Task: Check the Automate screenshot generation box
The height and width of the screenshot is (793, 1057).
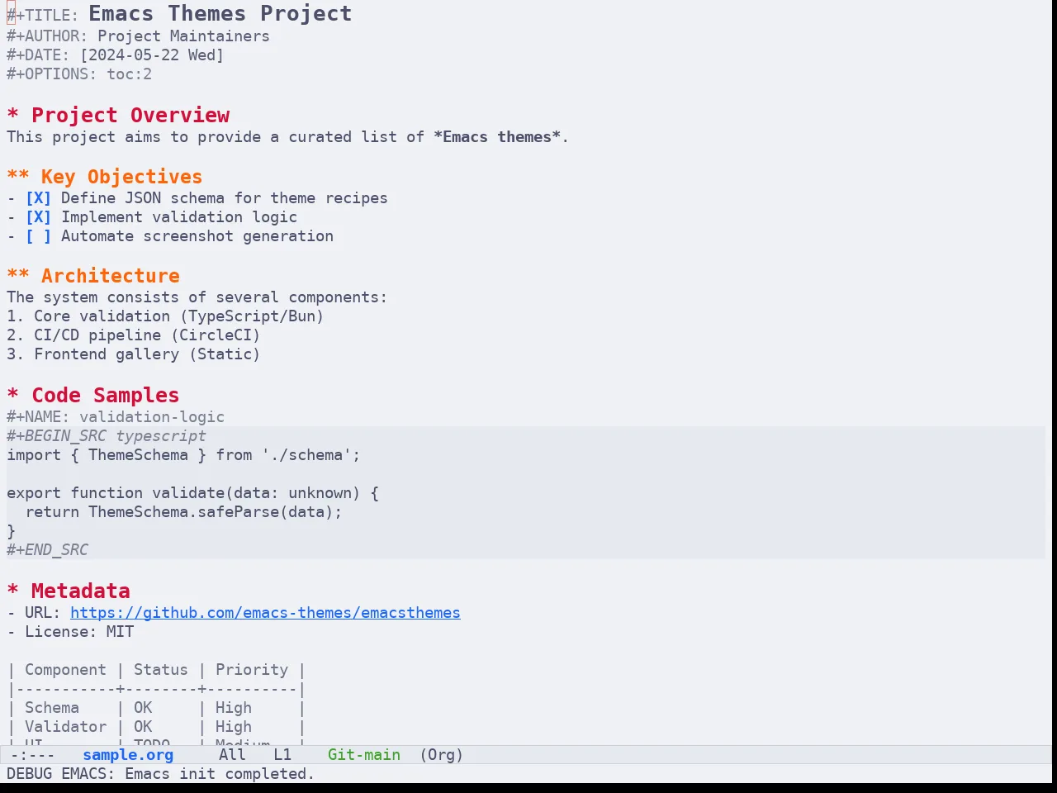Action: 38,236
